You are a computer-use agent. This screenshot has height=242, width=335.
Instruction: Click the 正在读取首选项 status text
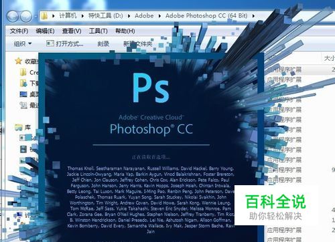tap(151, 157)
